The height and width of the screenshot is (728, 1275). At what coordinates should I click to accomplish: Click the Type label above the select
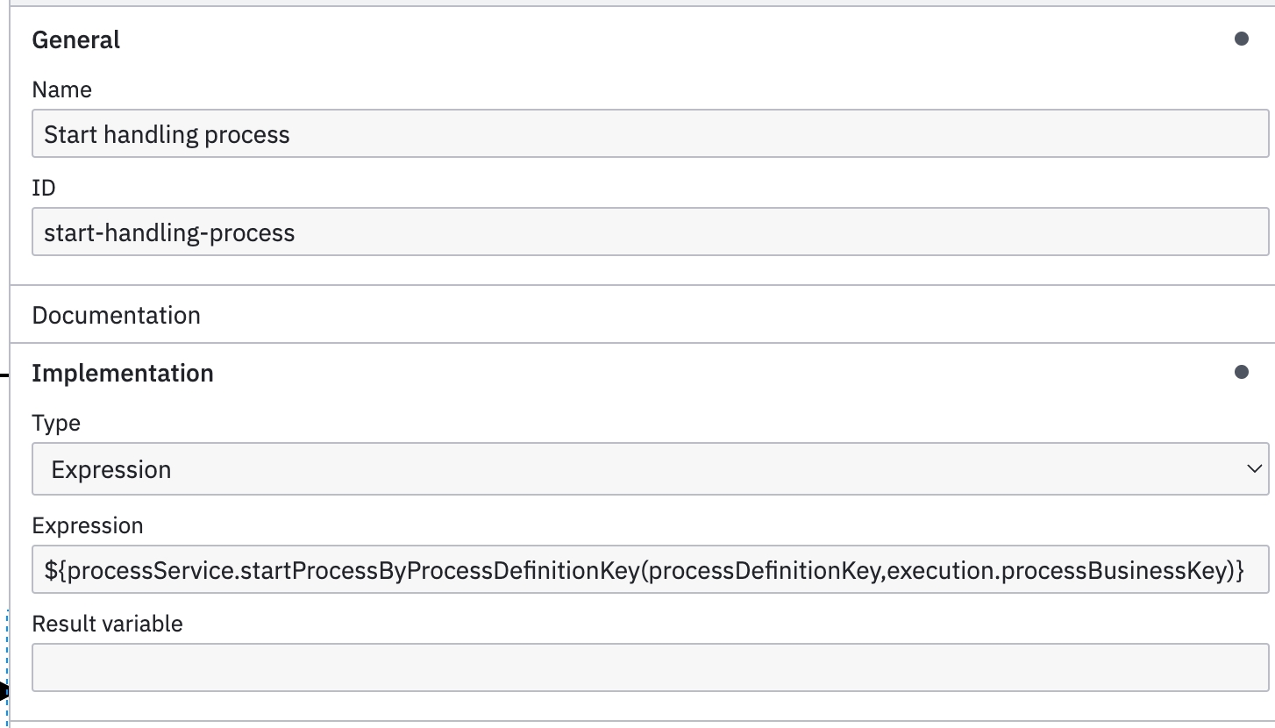(x=56, y=423)
